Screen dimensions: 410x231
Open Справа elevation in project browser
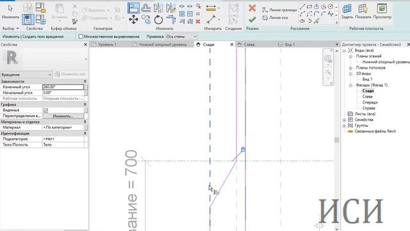[369, 108]
